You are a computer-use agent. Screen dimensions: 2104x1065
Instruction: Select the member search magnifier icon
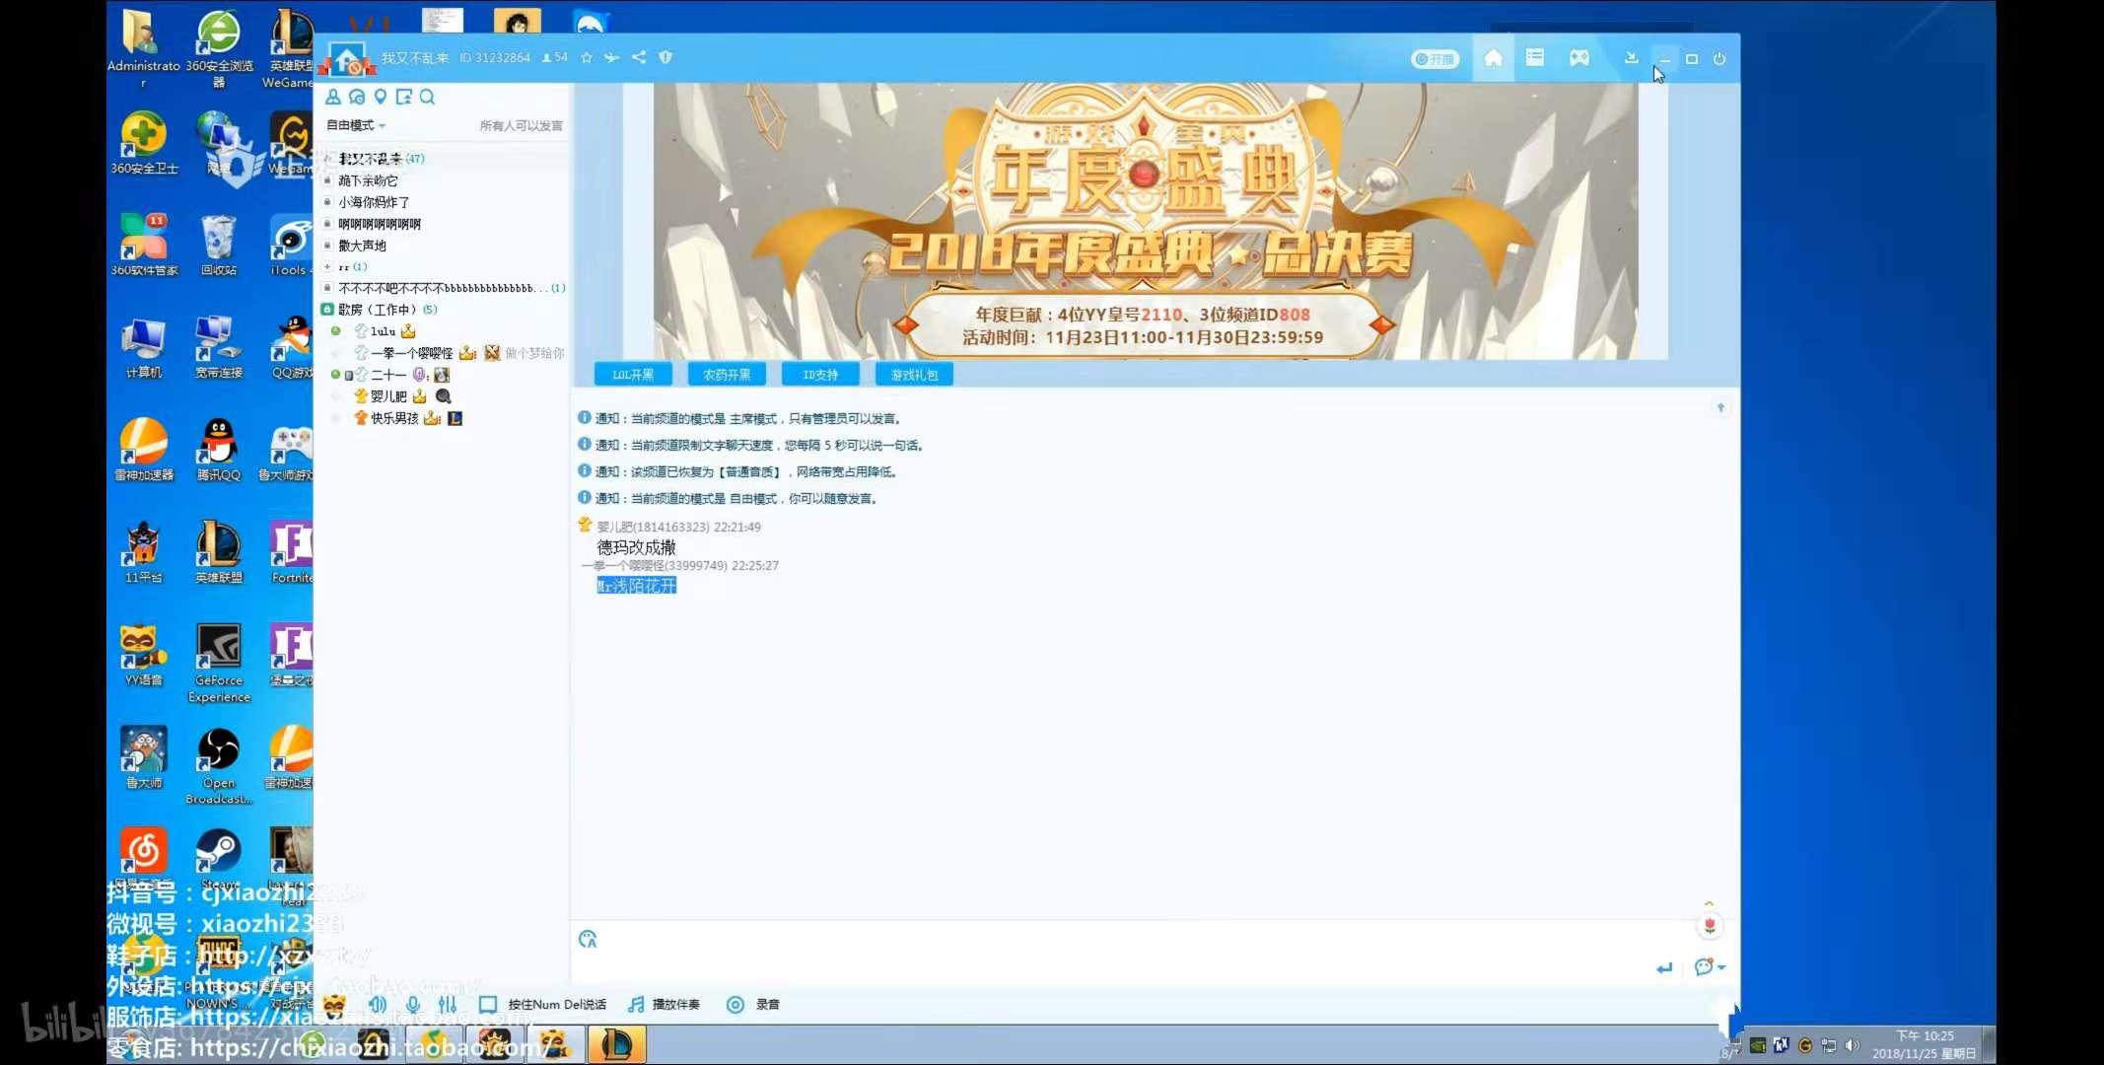click(x=427, y=97)
